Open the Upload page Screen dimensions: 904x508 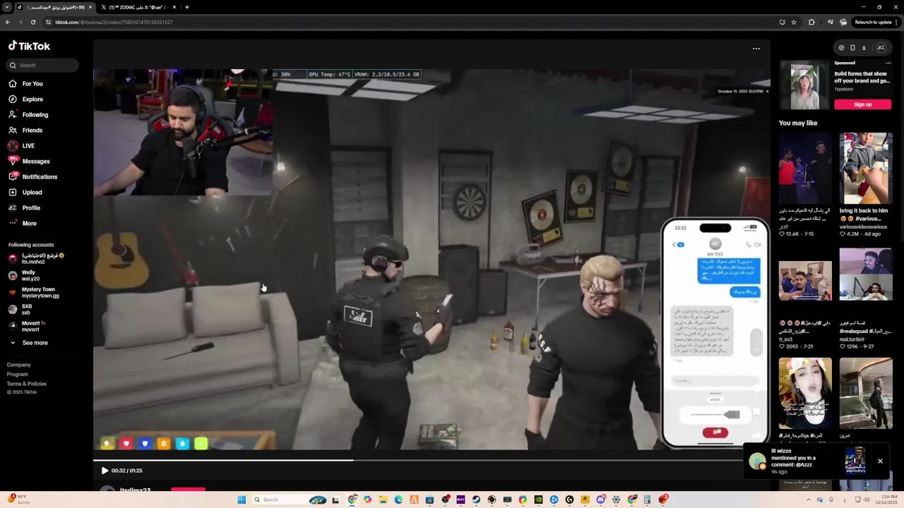pos(25,193)
